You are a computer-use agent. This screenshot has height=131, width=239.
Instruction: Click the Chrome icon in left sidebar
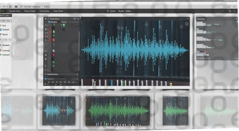click(1, 50)
